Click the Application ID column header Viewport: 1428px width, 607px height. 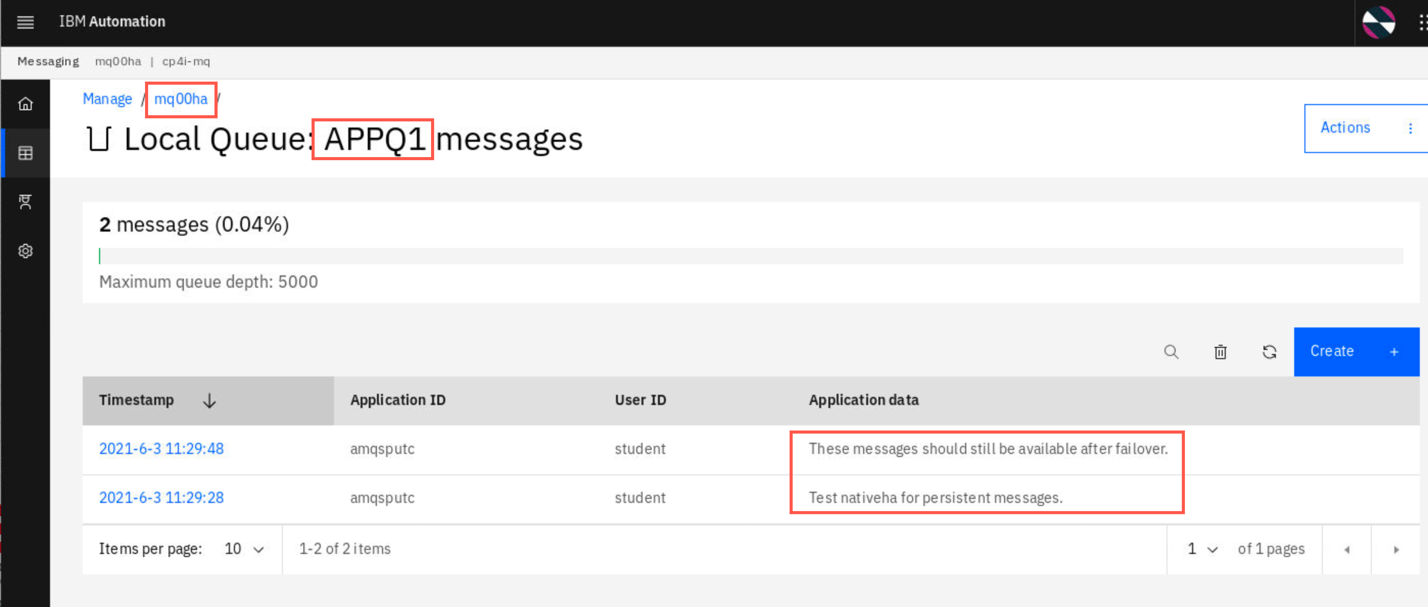click(397, 400)
